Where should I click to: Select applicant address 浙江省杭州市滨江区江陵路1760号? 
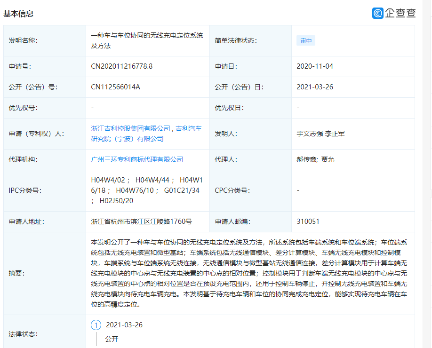click(142, 221)
